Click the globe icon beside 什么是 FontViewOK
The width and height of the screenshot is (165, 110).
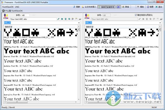click(x=3, y=11)
